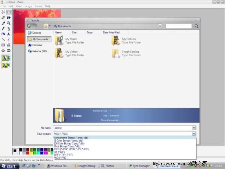Expand the folder icon dropdown arrow
The height and width of the screenshot is (169, 225).
(x=50, y=26)
